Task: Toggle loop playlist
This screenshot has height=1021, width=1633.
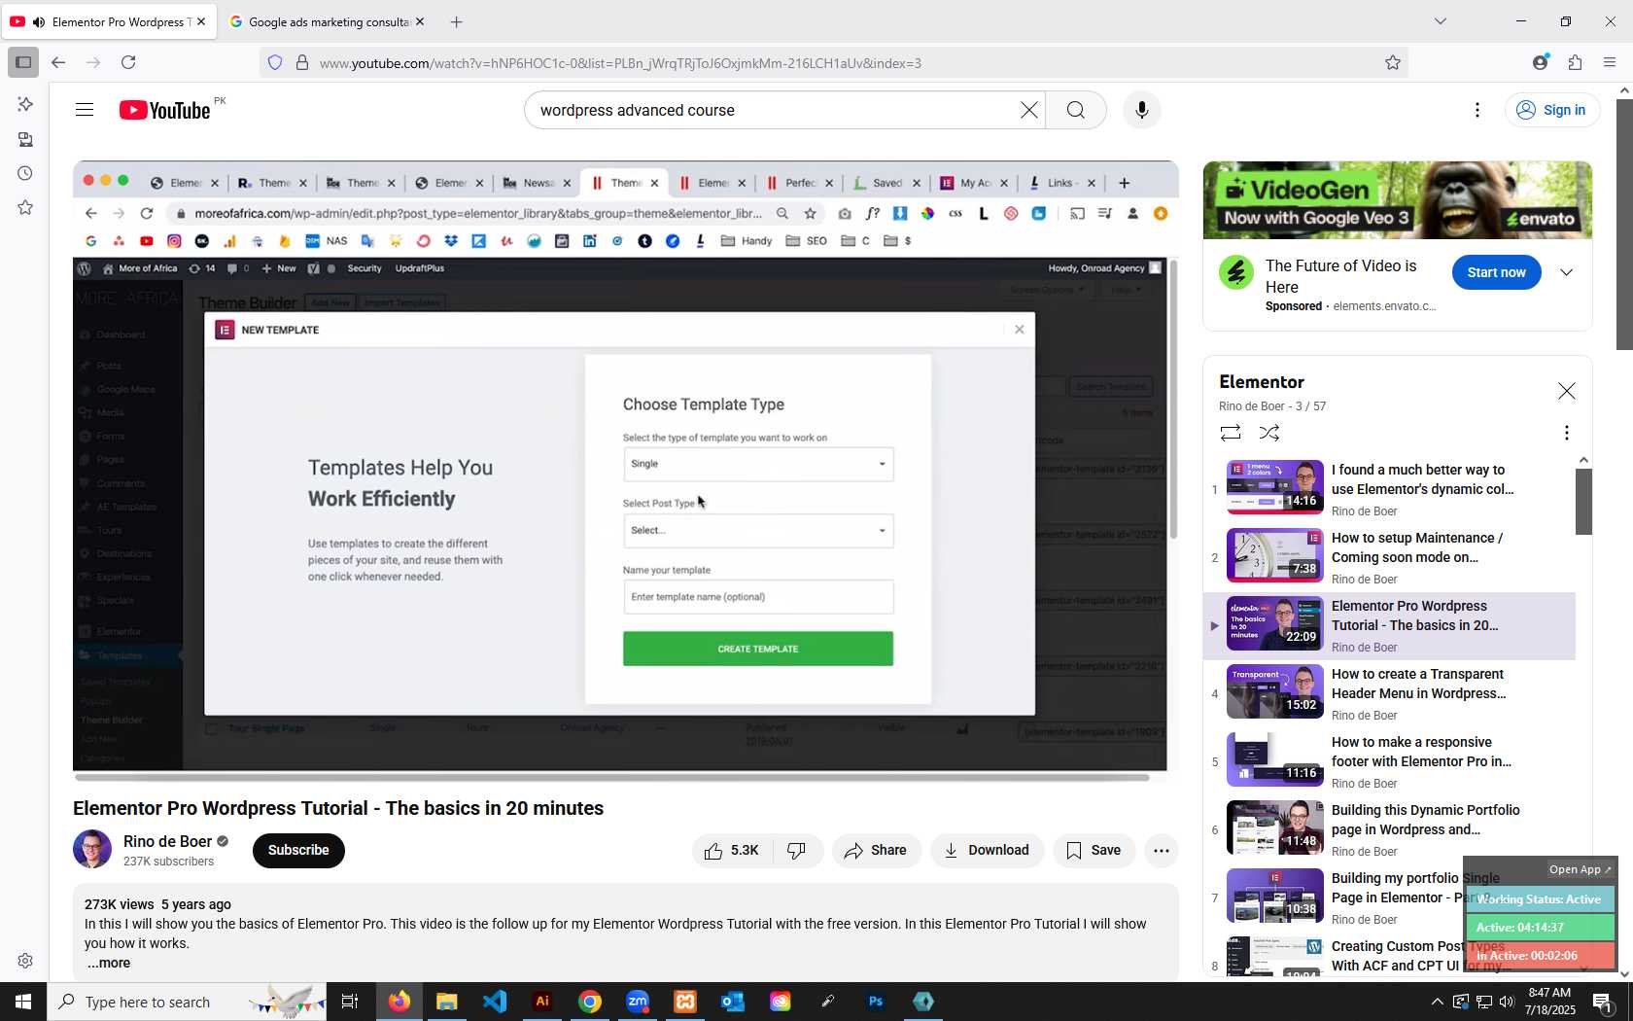Action: [x=1231, y=433]
